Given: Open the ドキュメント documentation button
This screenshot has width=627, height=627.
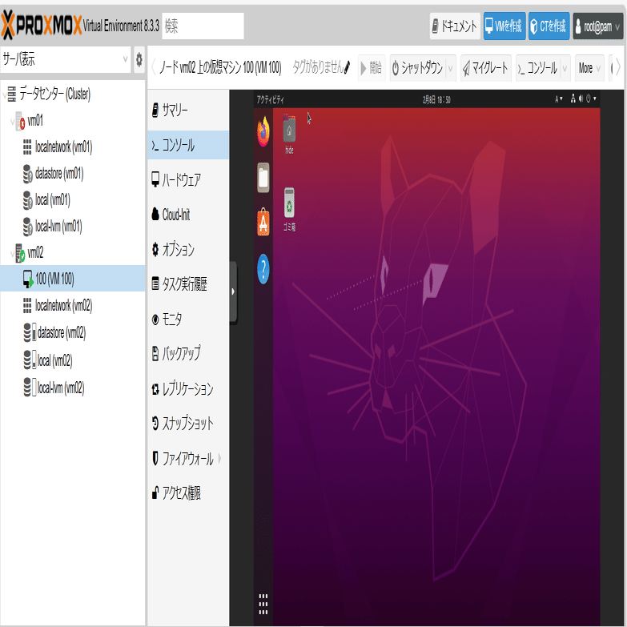Looking at the screenshot, I should click(x=455, y=26).
